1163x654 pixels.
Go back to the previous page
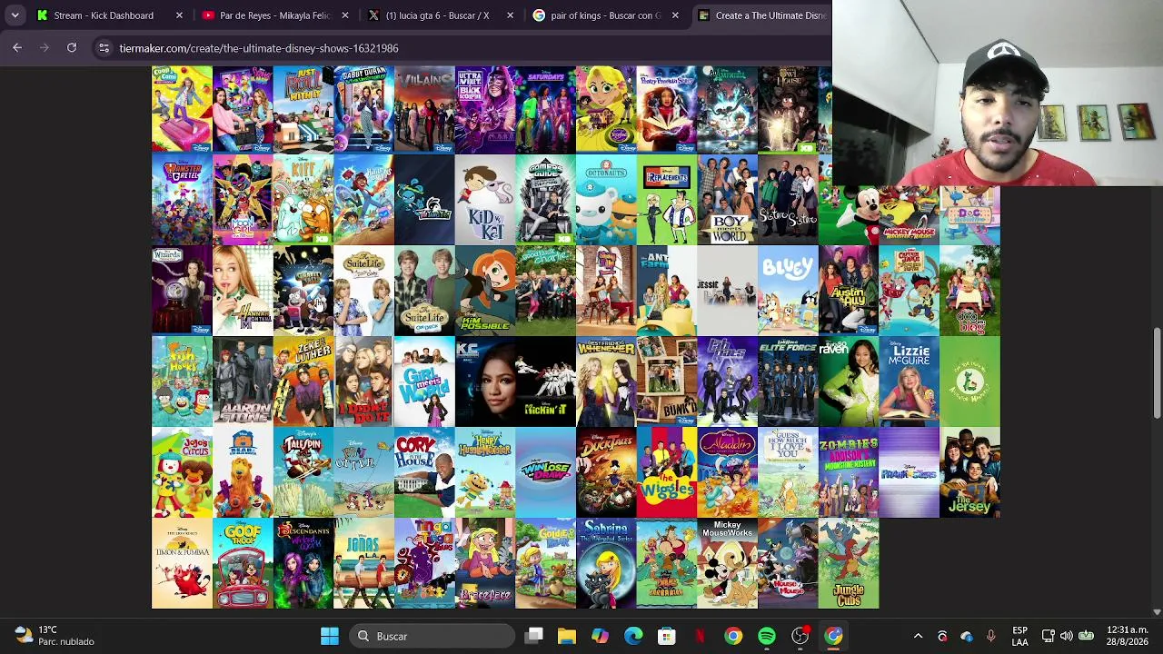coord(17,48)
